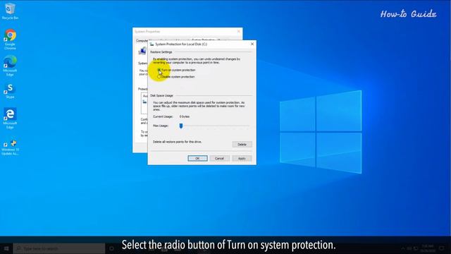
Task: Click the Max Usage slider handle
Action: coord(181,126)
